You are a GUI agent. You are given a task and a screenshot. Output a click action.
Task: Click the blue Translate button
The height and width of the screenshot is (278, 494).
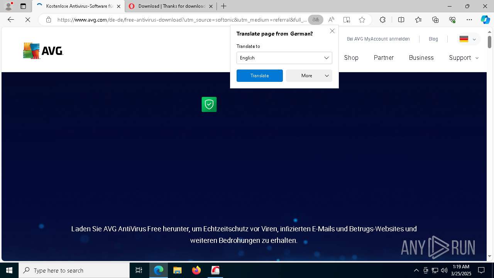pyautogui.click(x=260, y=76)
